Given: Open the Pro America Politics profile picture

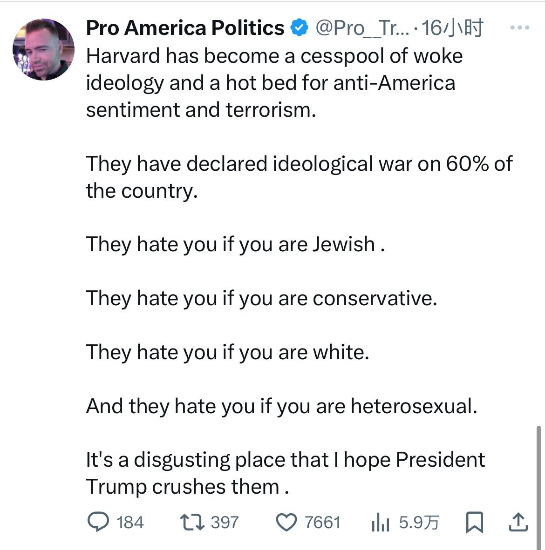Looking at the screenshot, I should [43, 49].
